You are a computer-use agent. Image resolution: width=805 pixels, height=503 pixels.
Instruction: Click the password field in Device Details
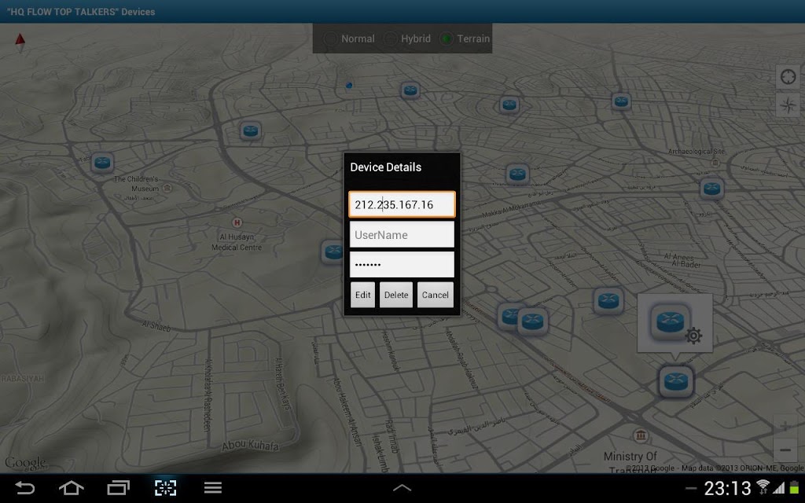[402, 265]
